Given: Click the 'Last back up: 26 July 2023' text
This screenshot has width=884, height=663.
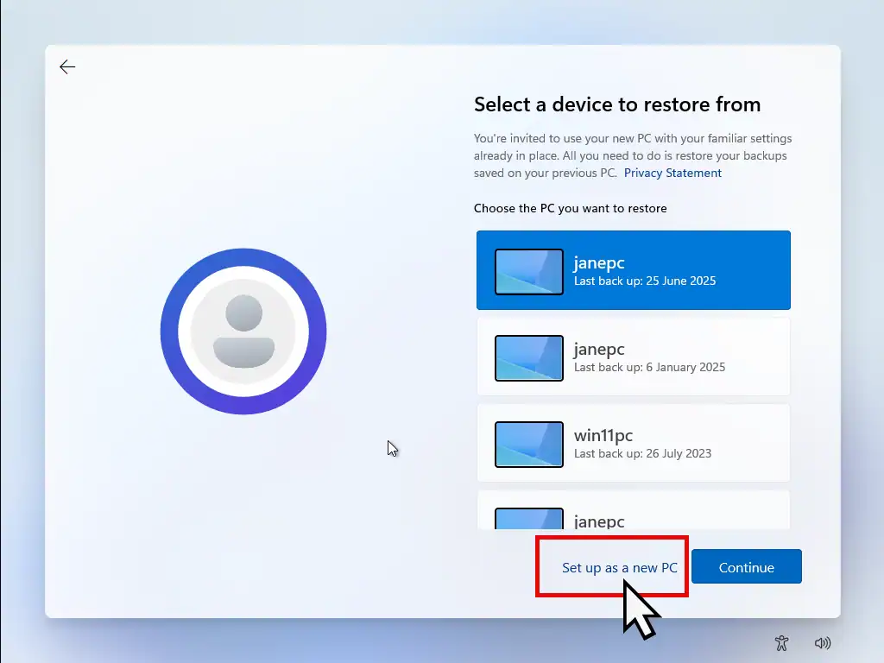Looking at the screenshot, I should click(642, 454).
